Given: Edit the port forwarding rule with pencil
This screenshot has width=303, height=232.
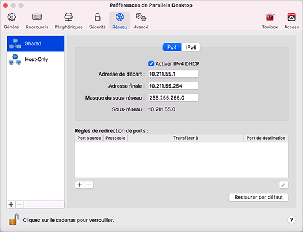Looking at the screenshot, I should (284, 185).
